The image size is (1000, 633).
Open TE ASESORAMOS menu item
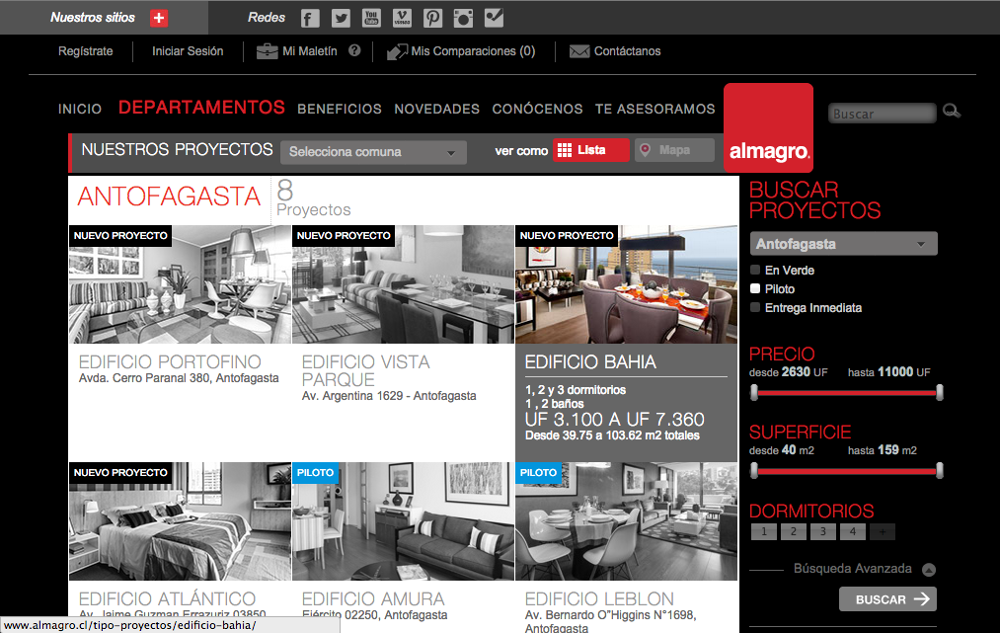coord(654,109)
